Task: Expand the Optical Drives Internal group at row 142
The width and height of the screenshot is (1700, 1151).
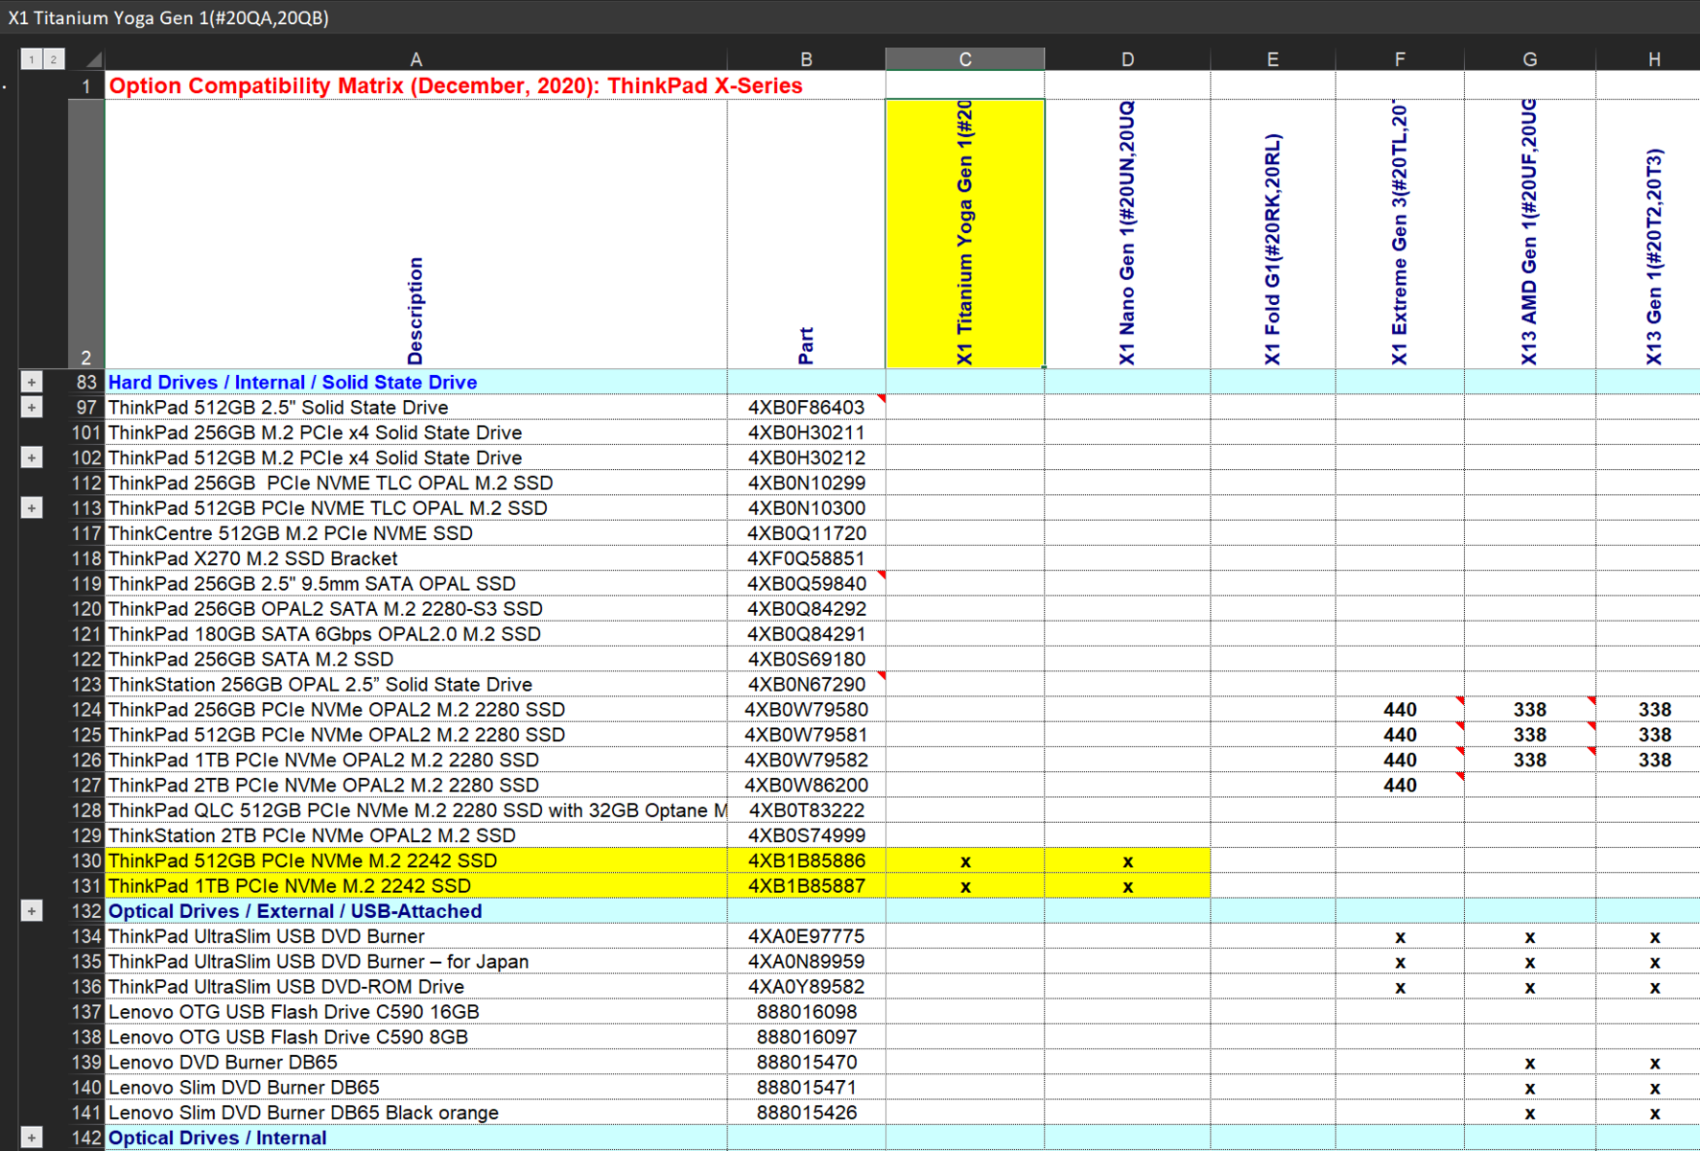Action: coord(32,1138)
